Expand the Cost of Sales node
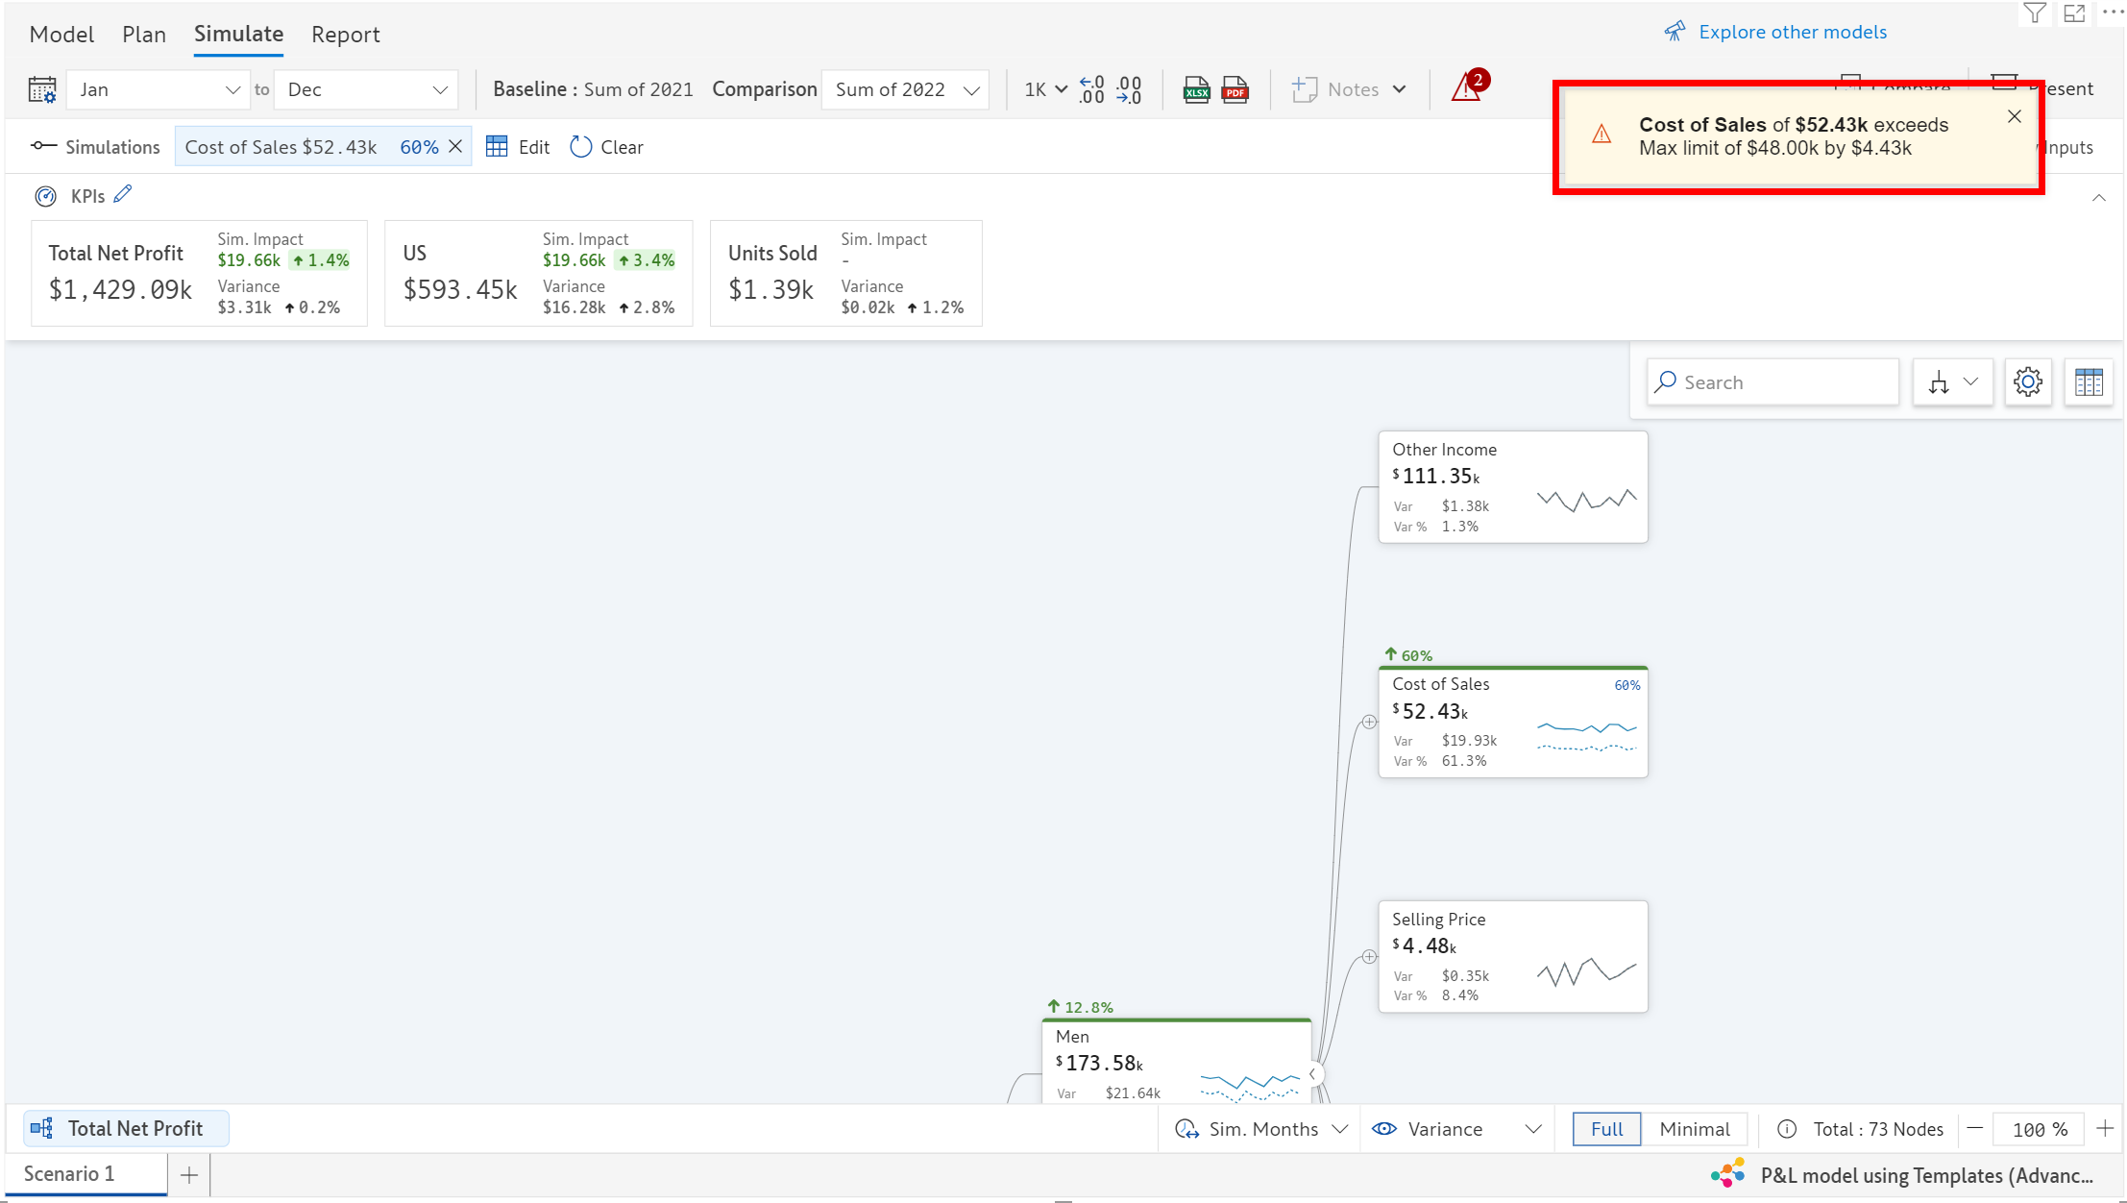This screenshot has height=1203, width=2127. 1369,722
